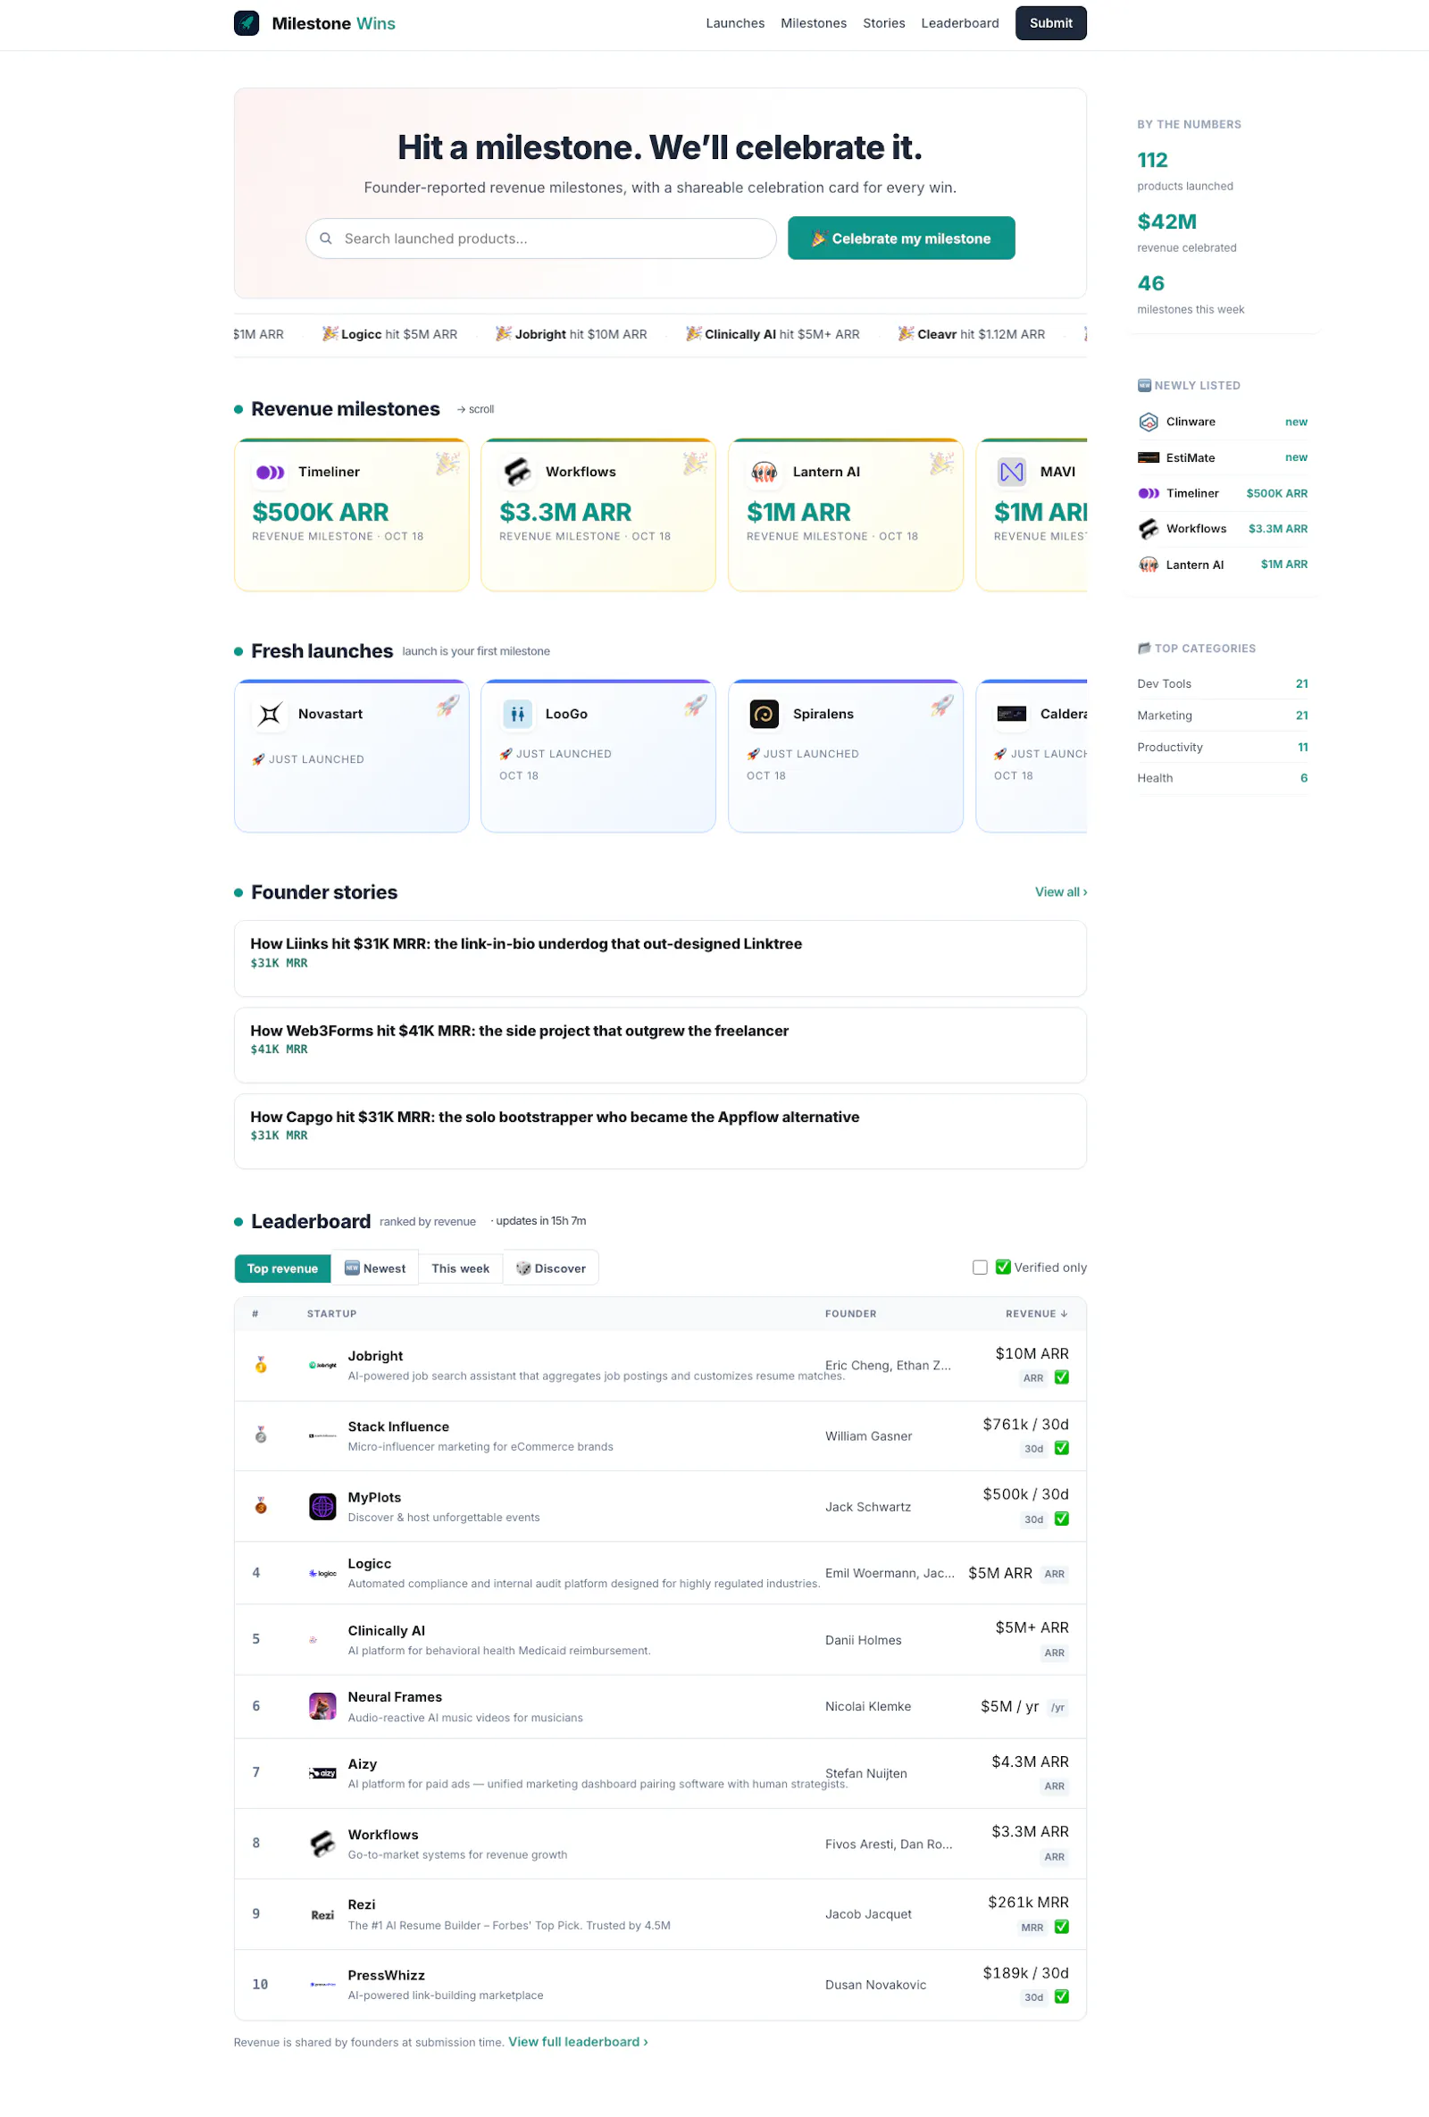
Task: Select the Health category row
Action: (x=1223, y=778)
